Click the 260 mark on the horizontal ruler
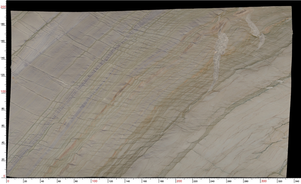The height and width of the screenshot is (184, 301). click(x=229, y=181)
